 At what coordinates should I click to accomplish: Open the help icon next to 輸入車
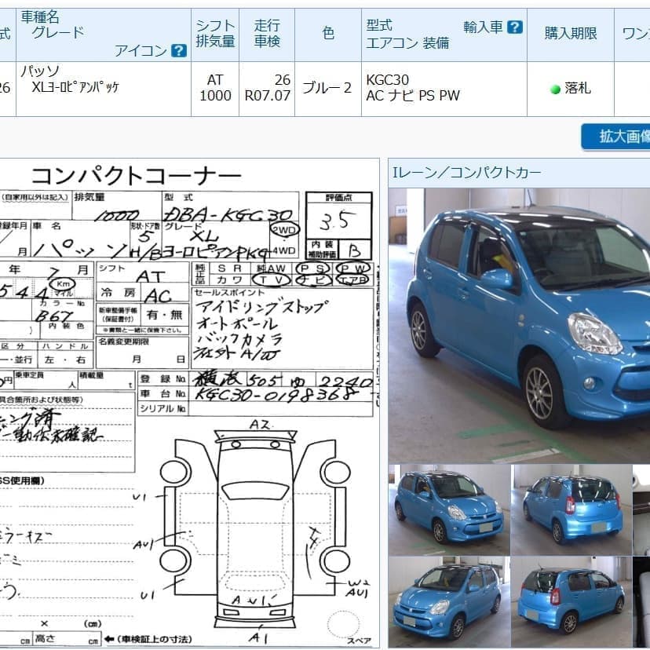click(515, 27)
